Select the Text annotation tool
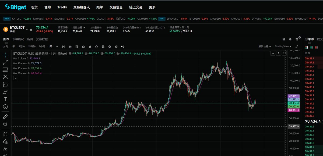Image resolution: width=323 pixels, height=156 pixels. coord(5,99)
